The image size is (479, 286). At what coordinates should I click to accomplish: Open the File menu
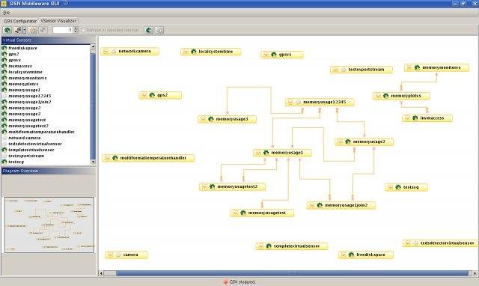point(6,13)
